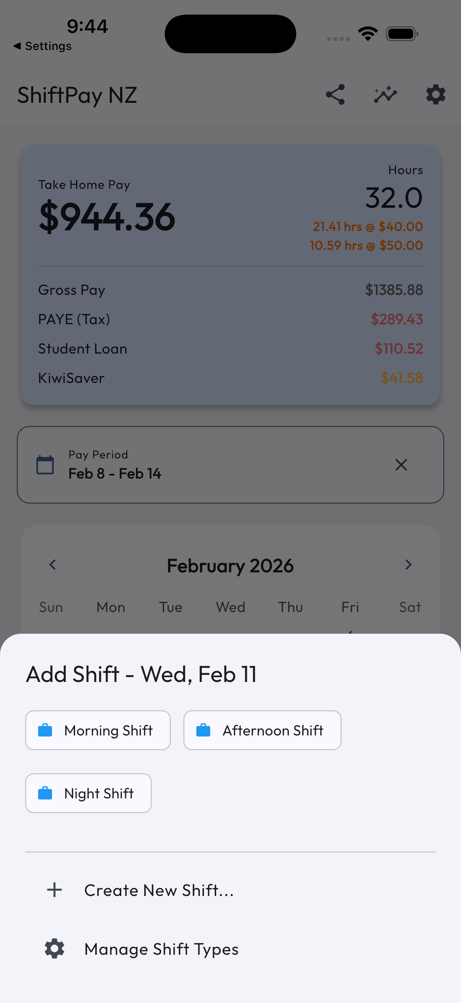Viewport: 461px width, 1003px height.
Task: Tap the Morning Shift briefcase icon
Action: pos(45,730)
